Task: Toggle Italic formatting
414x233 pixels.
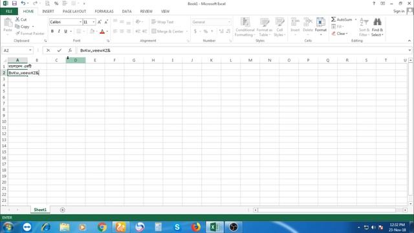Action: click(x=59, y=32)
